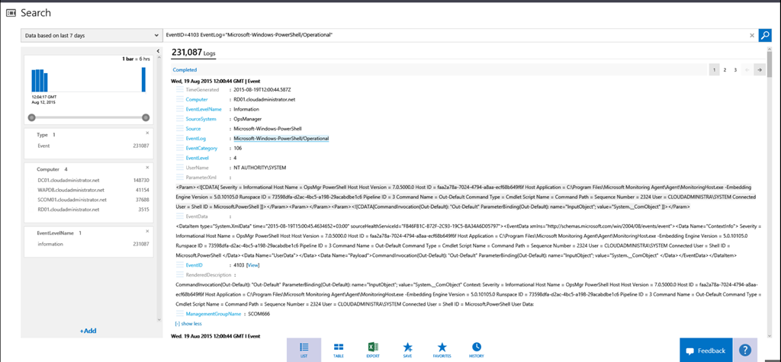Switch to List view

click(304, 350)
